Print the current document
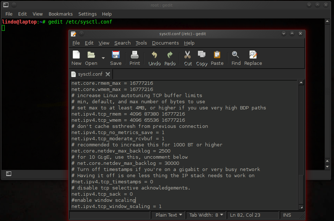Image resolution: width=334 pixels, height=221 pixels. click(134, 58)
